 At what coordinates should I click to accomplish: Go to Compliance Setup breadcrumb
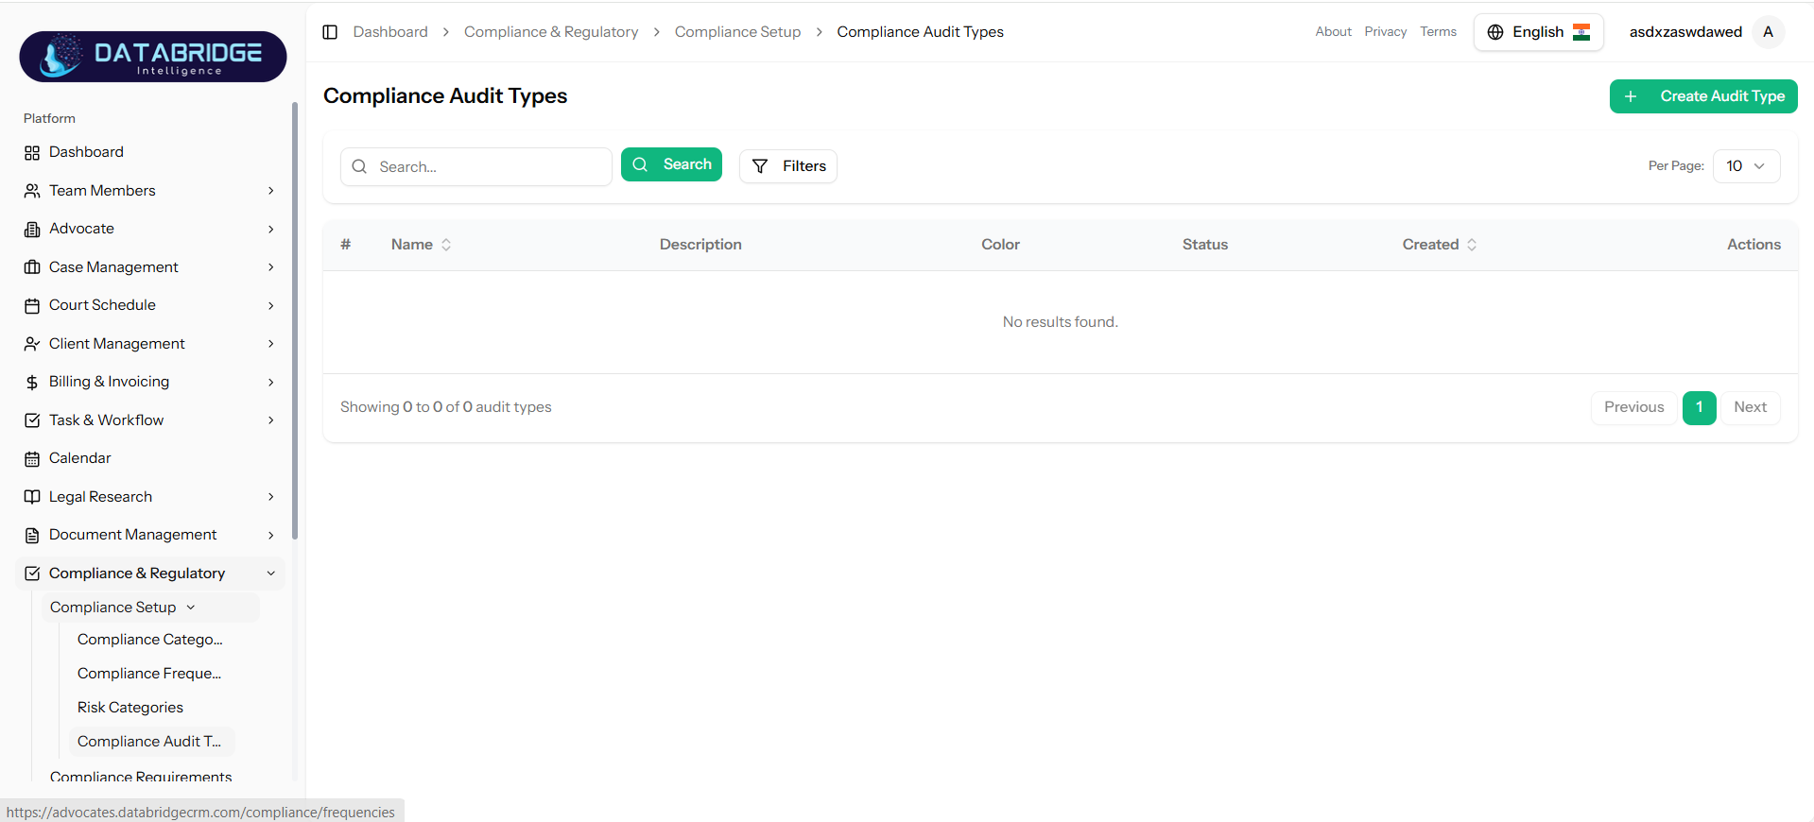coord(737,32)
